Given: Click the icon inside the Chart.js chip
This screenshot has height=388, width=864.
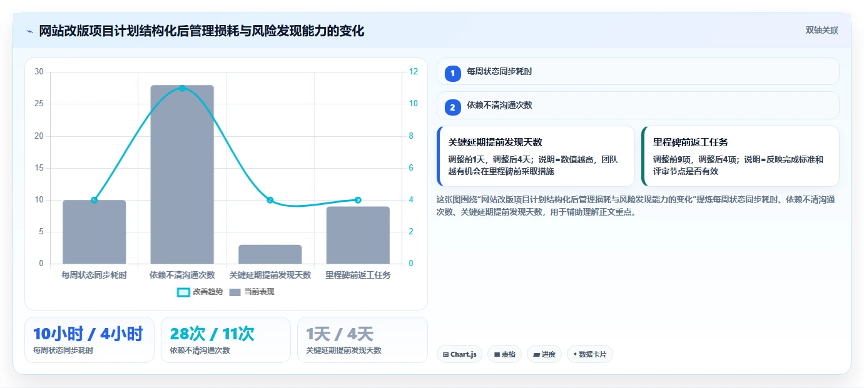Looking at the screenshot, I should (x=445, y=354).
